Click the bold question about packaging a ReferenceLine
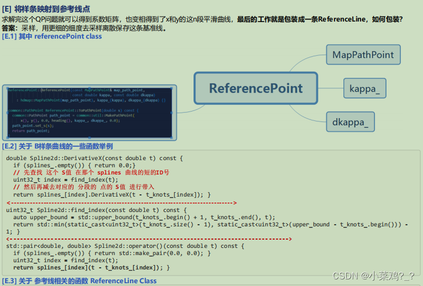This screenshot has width=423, height=286. click(320, 19)
